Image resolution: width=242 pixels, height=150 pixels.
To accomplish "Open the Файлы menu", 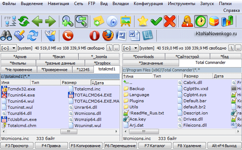I will [9, 4].
